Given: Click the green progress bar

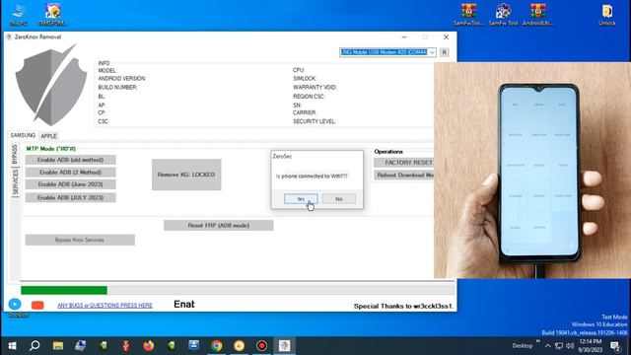Looking at the screenshot, I should click(64, 290).
